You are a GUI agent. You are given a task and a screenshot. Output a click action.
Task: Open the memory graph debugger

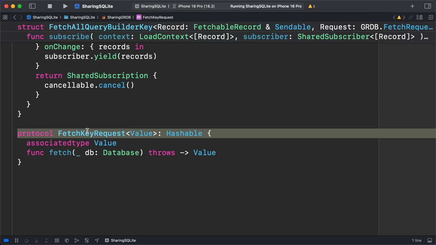pyautogui.click(x=77, y=240)
